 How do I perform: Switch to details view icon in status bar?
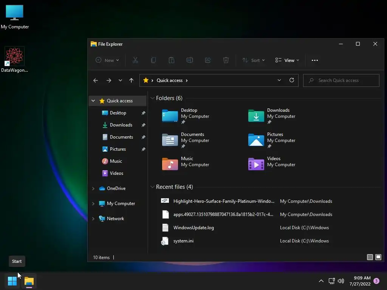pyautogui.click(x=370, y=257)
